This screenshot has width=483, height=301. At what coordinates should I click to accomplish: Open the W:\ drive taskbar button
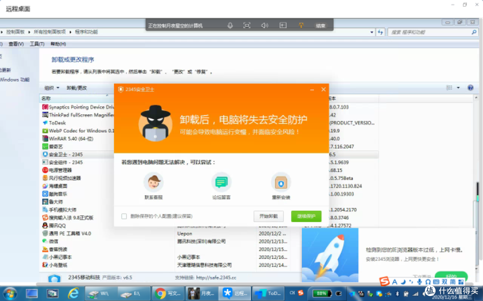coord(101,293)
